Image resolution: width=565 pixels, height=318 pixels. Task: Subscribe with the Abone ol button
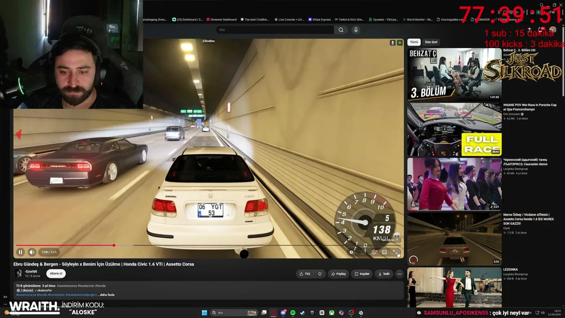point(56,273)
